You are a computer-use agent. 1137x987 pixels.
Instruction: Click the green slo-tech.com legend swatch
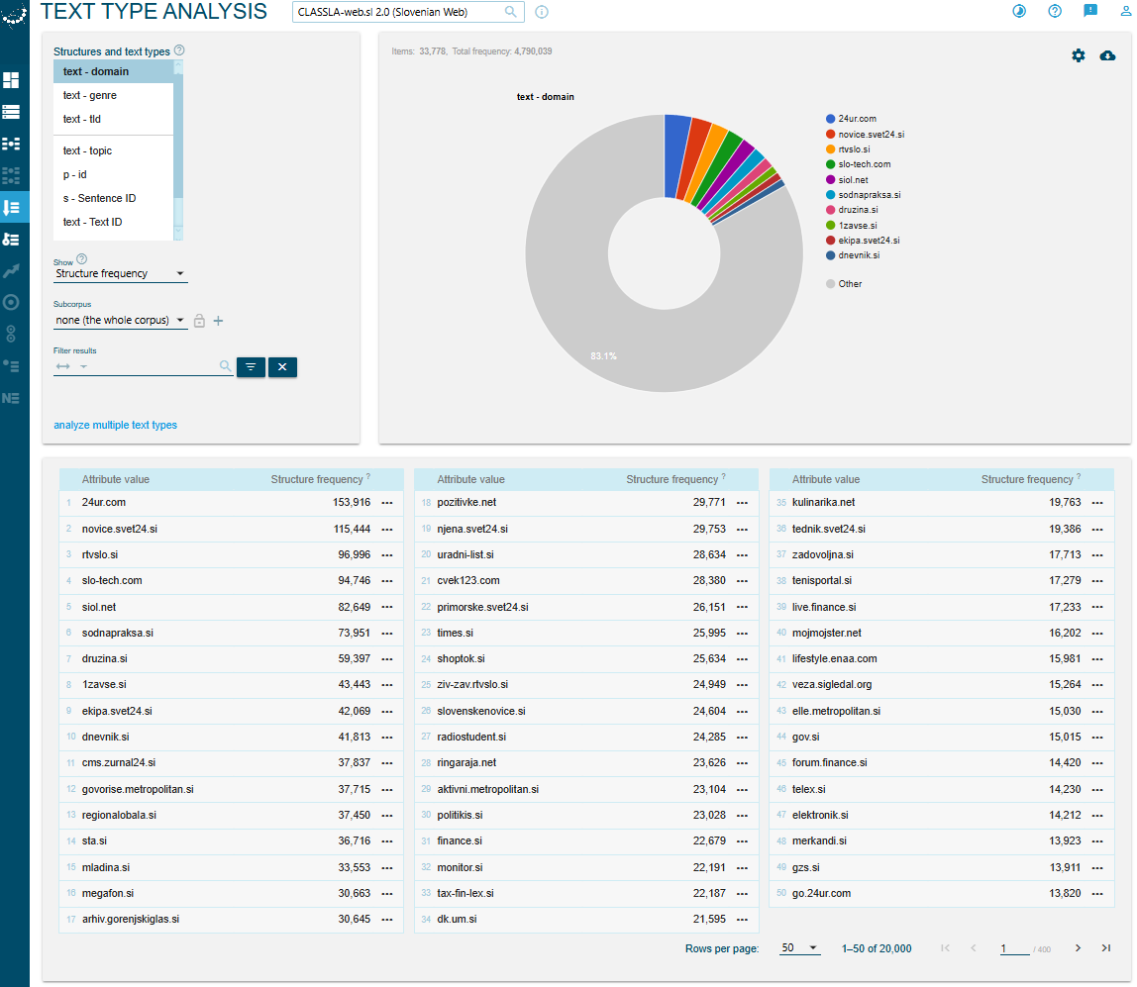coord(830,164)
